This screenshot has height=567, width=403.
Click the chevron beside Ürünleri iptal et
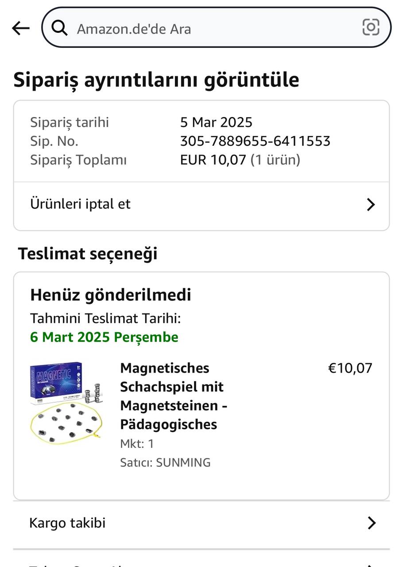pos(371,205)
